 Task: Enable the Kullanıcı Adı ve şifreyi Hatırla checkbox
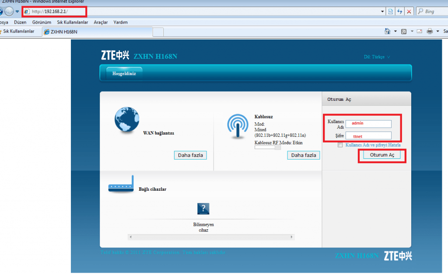click(339, 145)
